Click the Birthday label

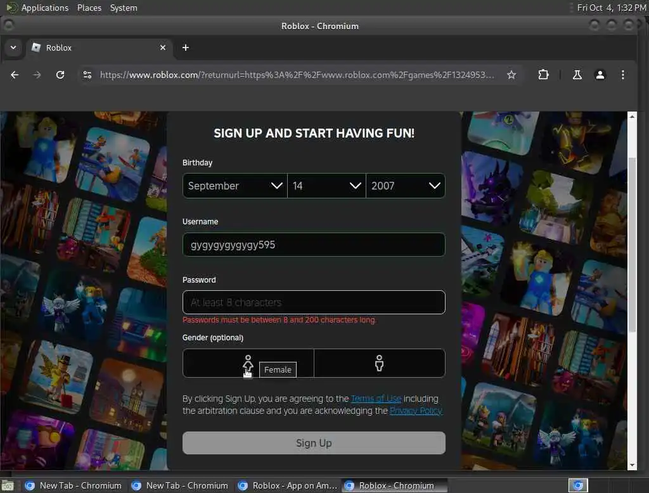coord(198,163)
